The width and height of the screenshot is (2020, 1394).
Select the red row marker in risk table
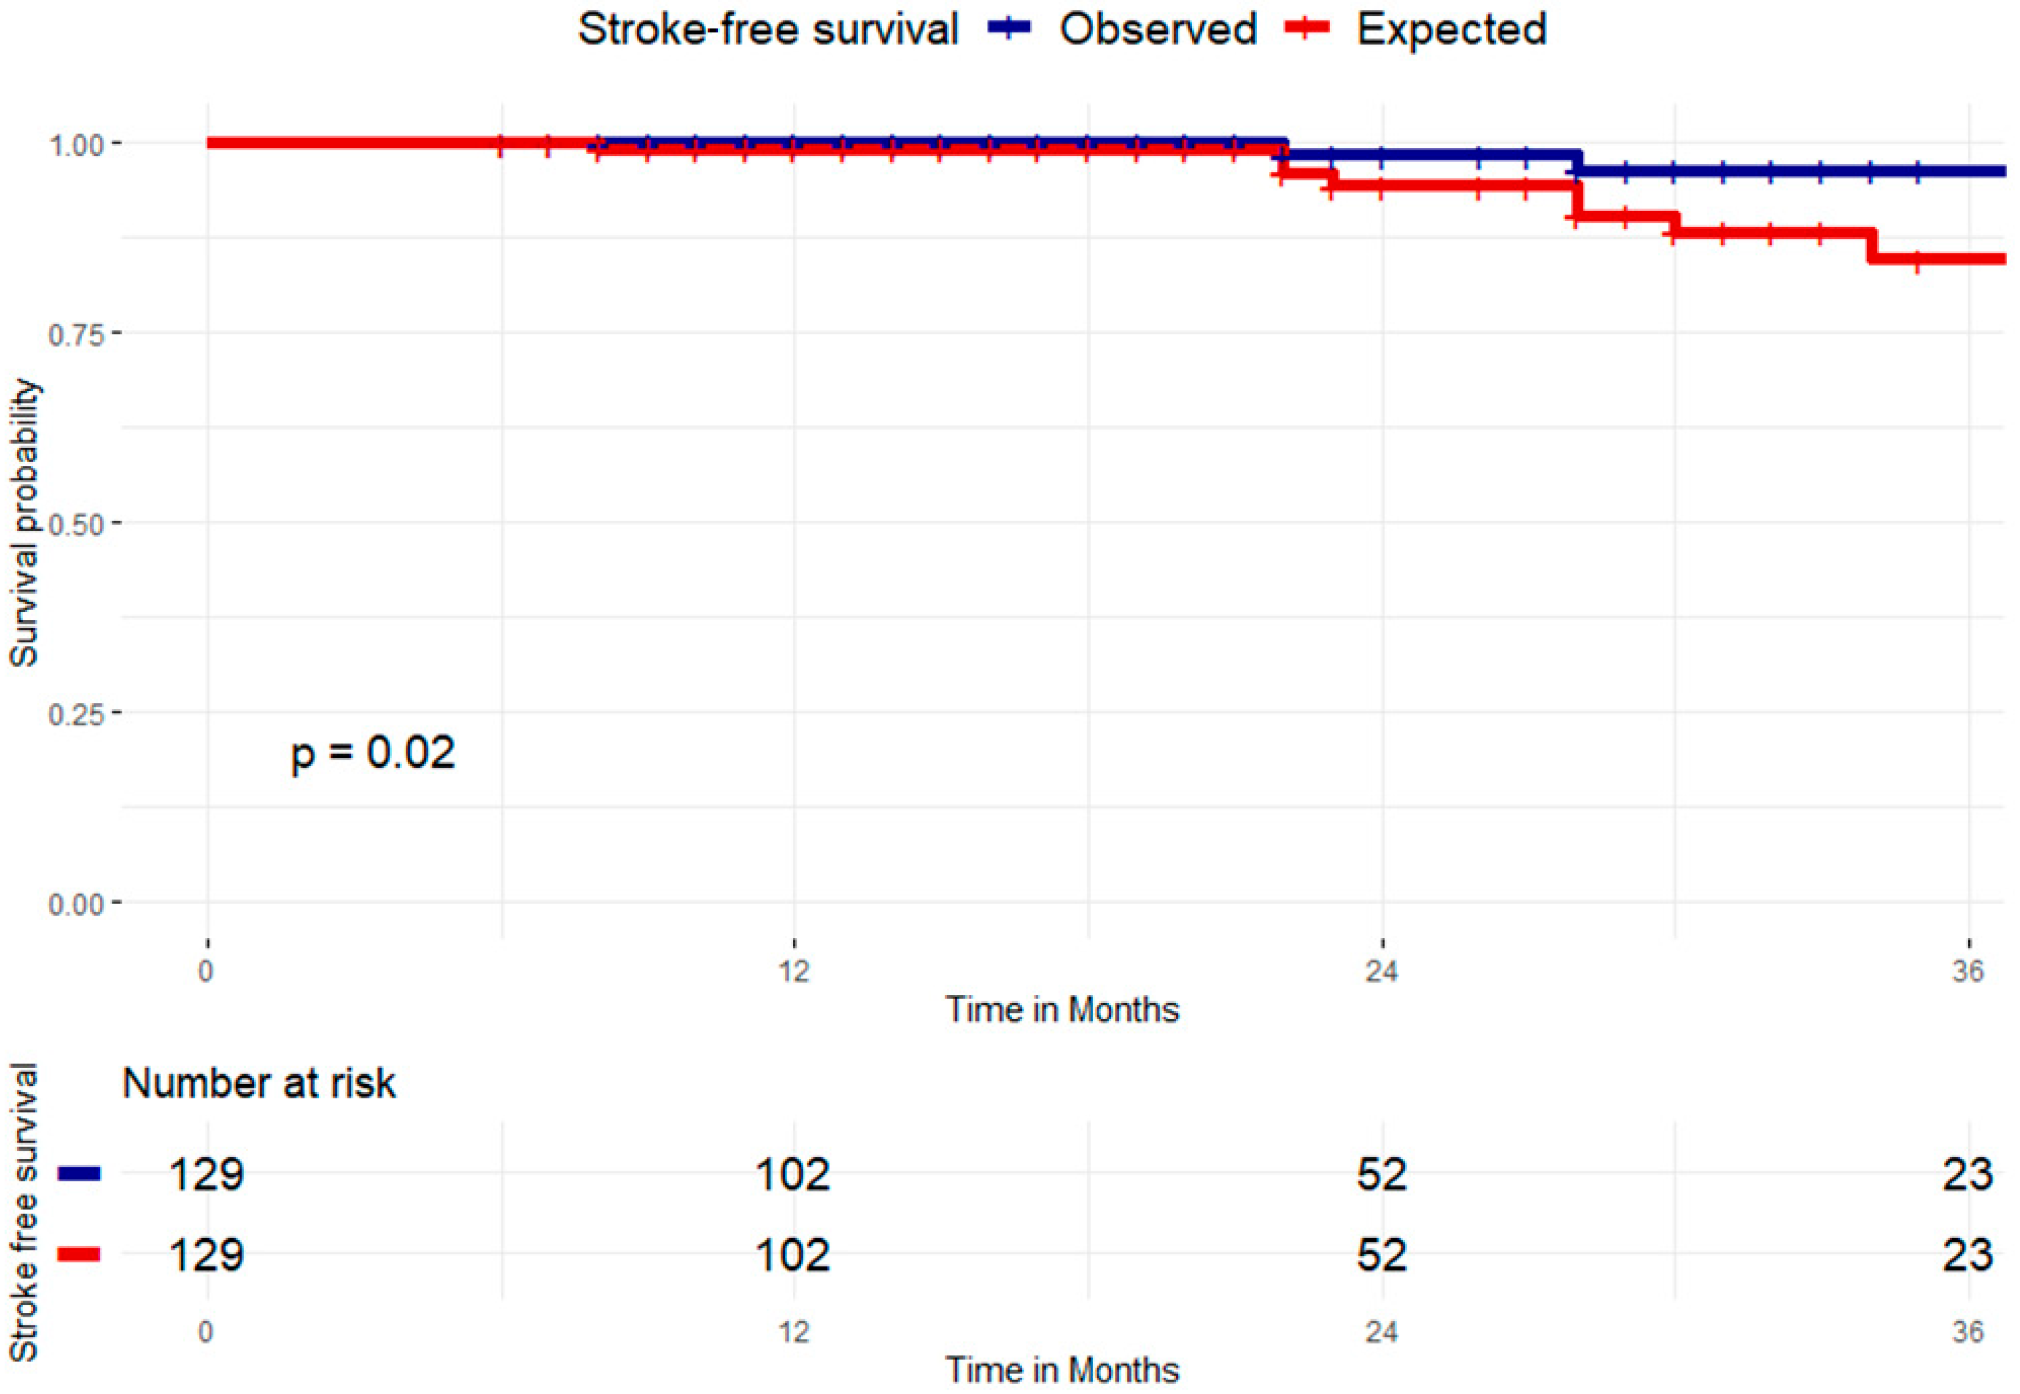(x=79, y=1254)
